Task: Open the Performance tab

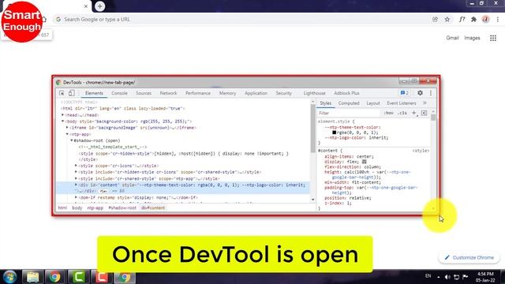Action: pos(198,93)
